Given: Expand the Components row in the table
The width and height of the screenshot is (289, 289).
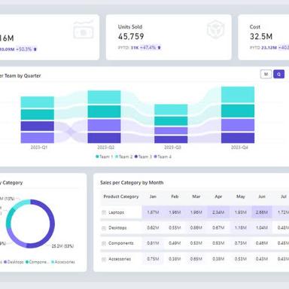Looking at the screenshot, I should 104,243.
